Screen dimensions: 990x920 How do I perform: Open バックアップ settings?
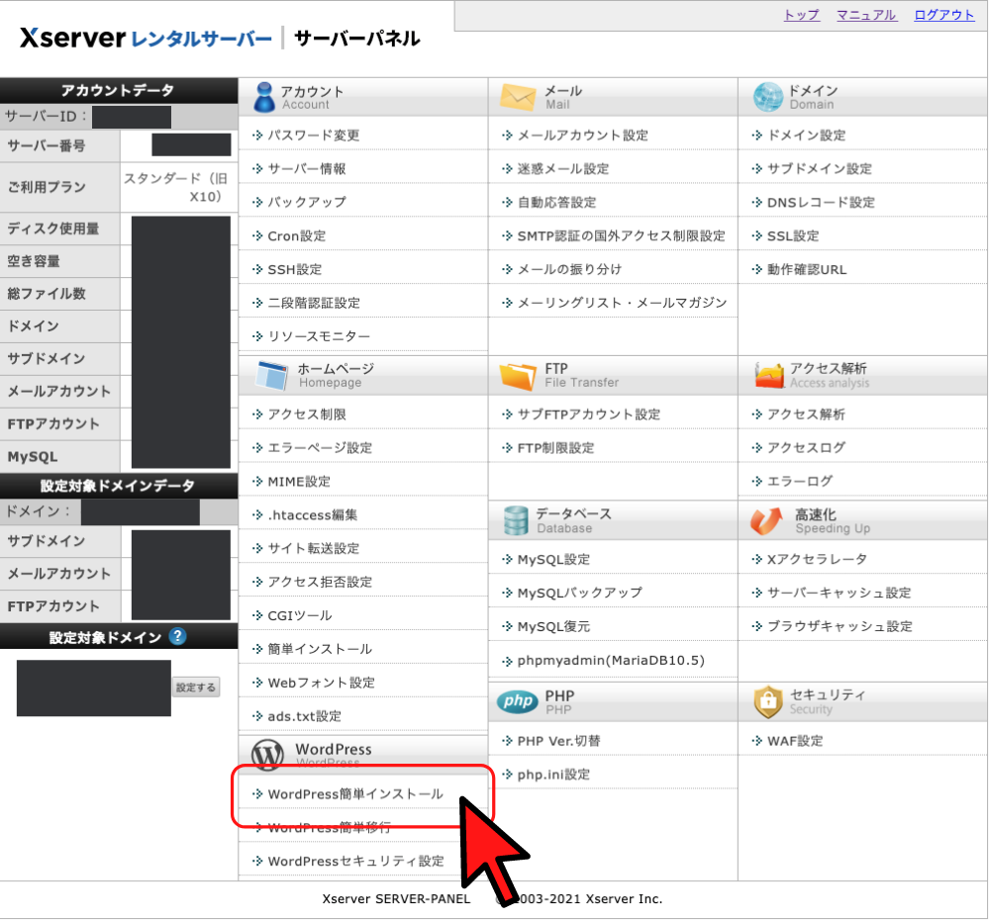pyautogui.click(x=307, y=202)
